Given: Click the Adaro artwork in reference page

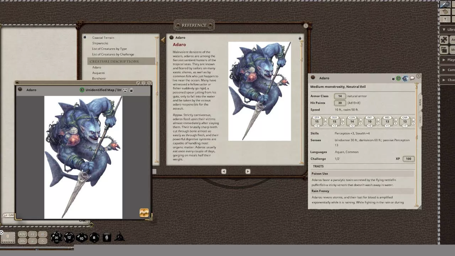Looking at the screenshot, I should [x=259, y=91].
